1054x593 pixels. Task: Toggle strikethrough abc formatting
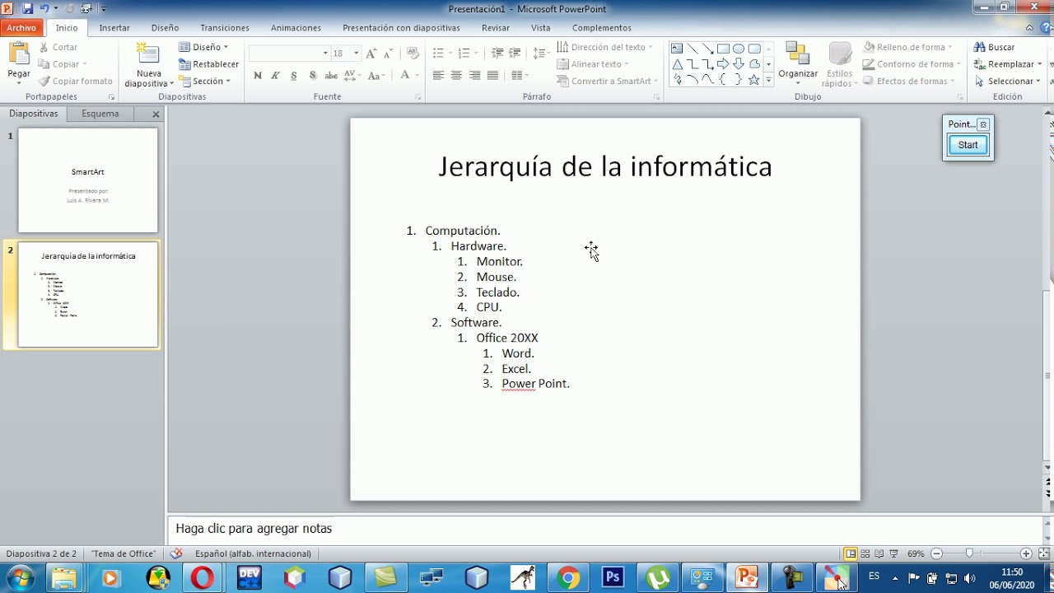(x=331, y=76)
